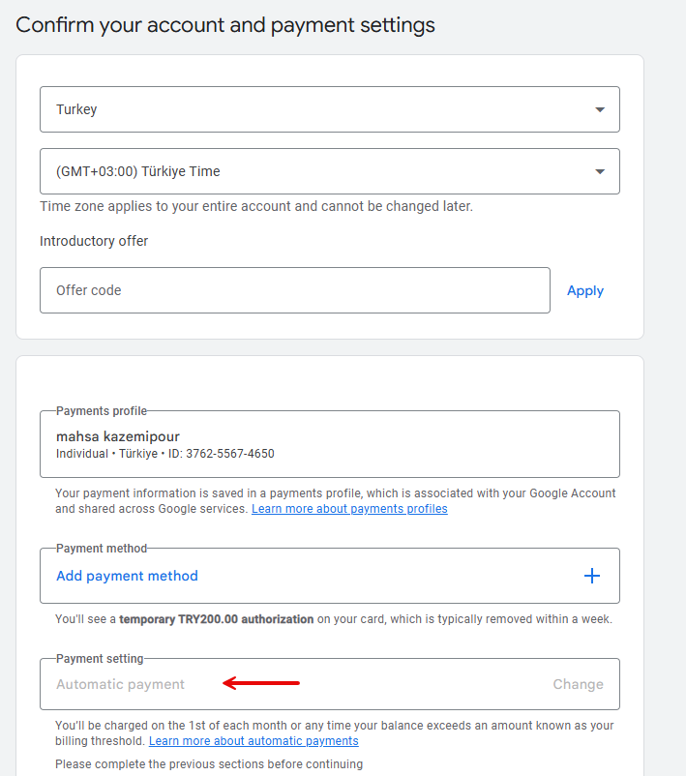Screen dimensions: 686x776
Task: Expand the (GMT+03:00) Türkiye Time dropdown
Action: click(329, 170)
